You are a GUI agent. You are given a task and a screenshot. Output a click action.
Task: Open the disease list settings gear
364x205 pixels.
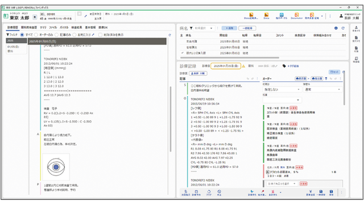coord(336,28)
